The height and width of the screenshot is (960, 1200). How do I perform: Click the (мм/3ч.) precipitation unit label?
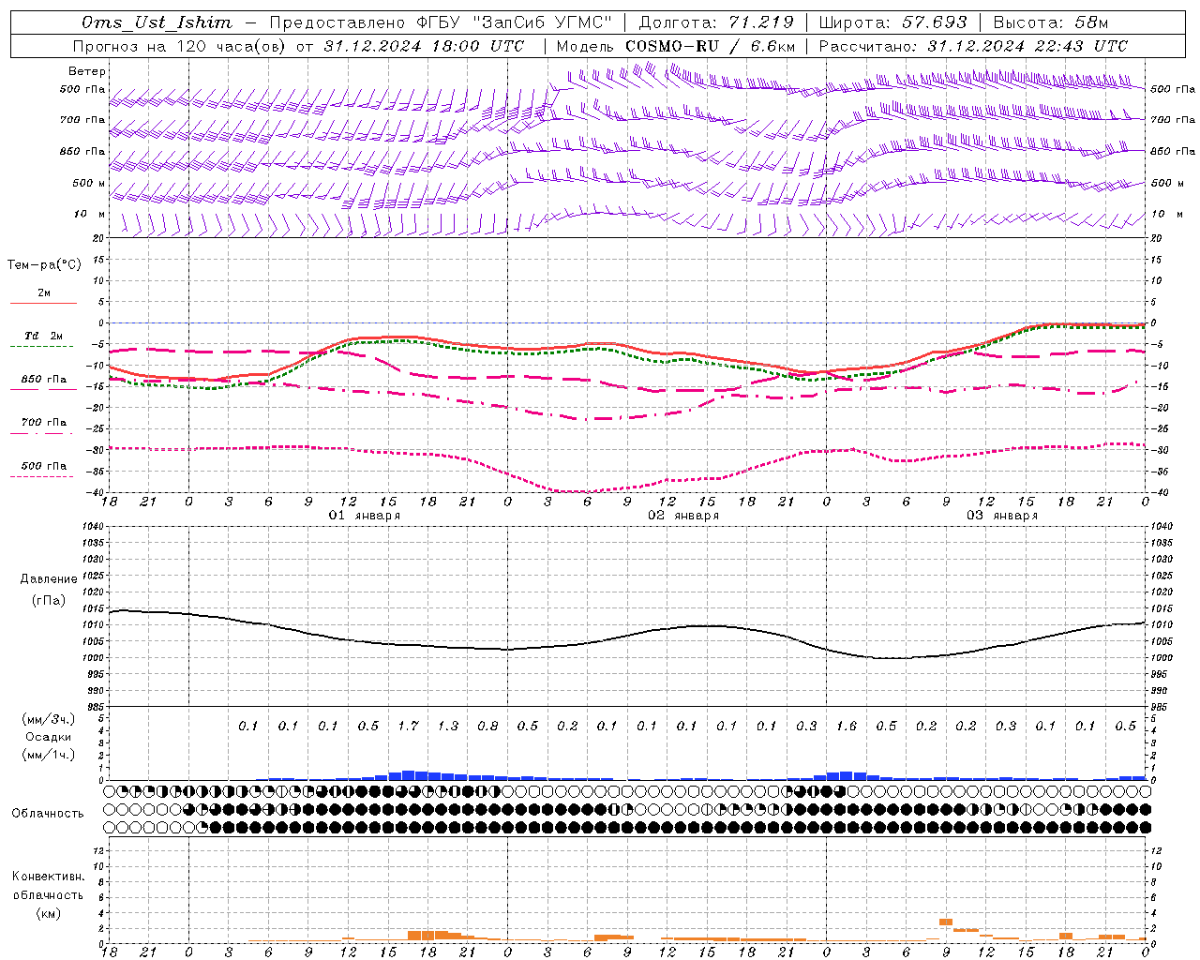49,719
